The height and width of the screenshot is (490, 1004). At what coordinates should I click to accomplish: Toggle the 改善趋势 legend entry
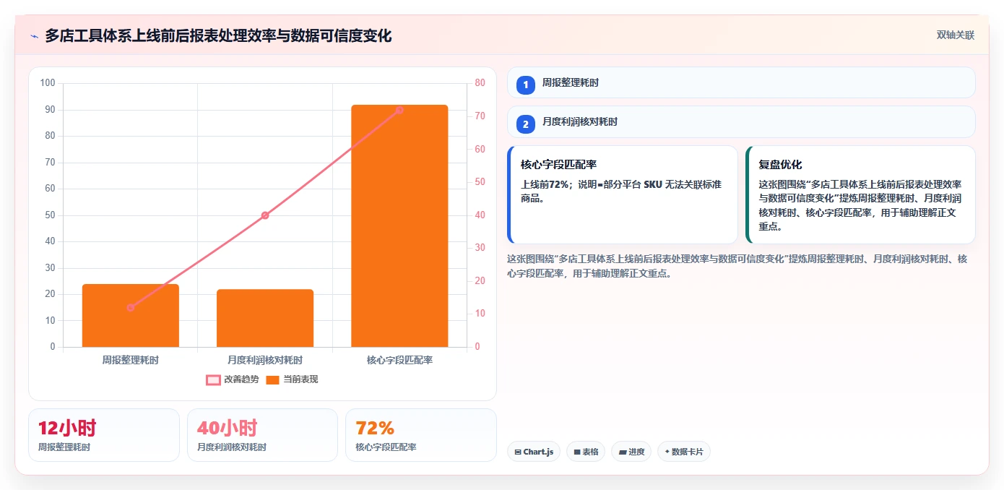click(233, 379)
